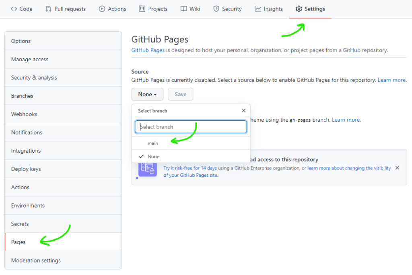
Task: Select the Settings tab
Action: coord(310,9)
